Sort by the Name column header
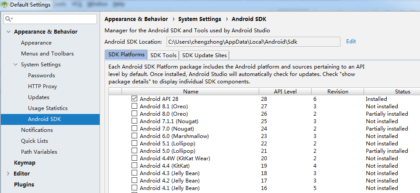Viewport: 420px width, 193px height. tap(191, 92)
